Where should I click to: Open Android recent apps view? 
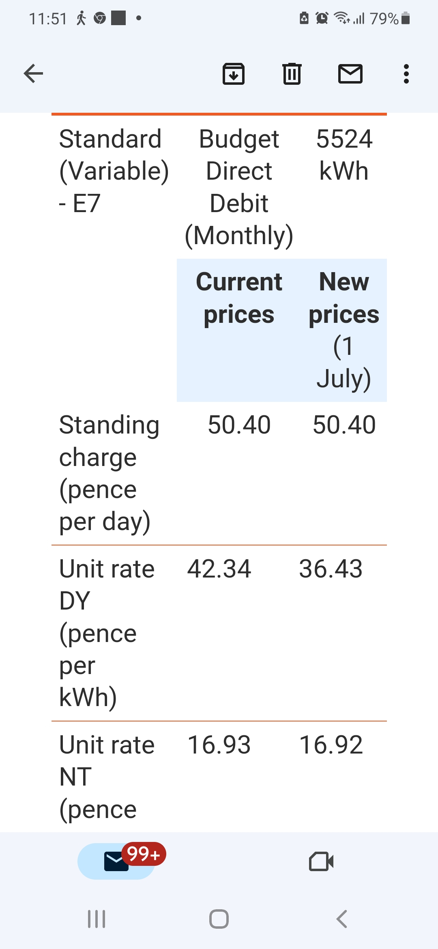[x=97, y=919]
